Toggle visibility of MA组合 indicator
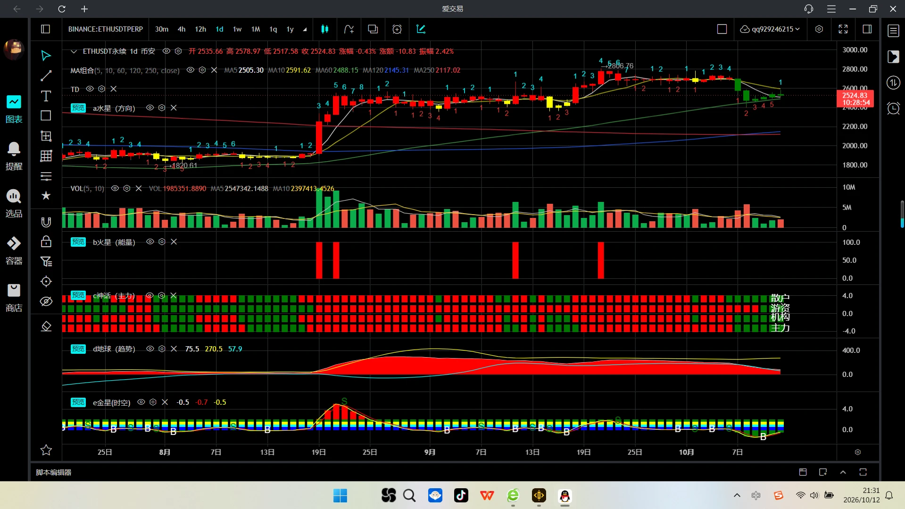 [x=191, y=70]
